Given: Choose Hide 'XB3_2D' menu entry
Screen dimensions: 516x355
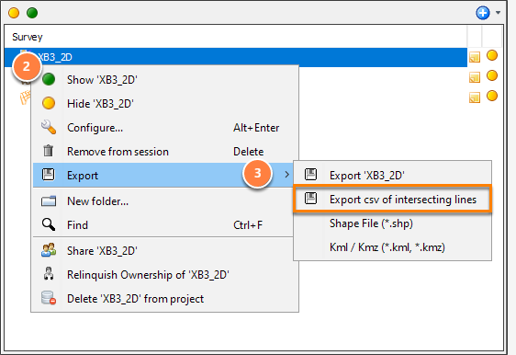Looking at the screenshot, I should (164, 104).
